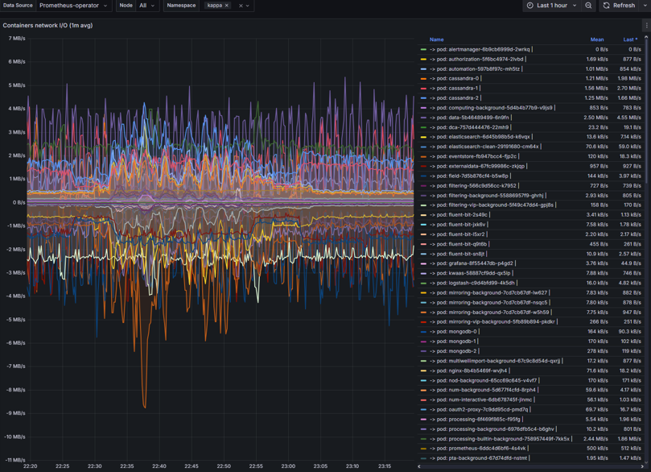Image resolution: width=651 pixels, height=472 pixels.
Task: Remove the kappa namespace tag
Action: (x=227, y=6)
